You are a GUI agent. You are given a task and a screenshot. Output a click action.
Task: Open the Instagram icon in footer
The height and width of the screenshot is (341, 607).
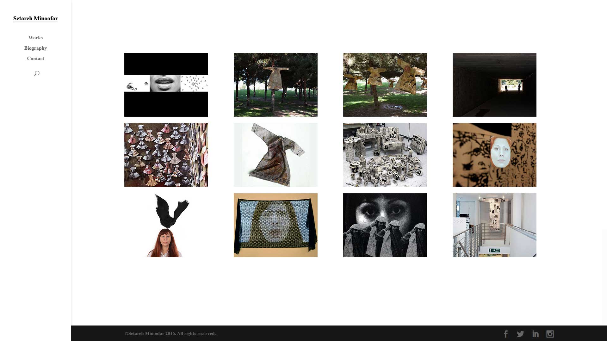(x=550, y=334)
